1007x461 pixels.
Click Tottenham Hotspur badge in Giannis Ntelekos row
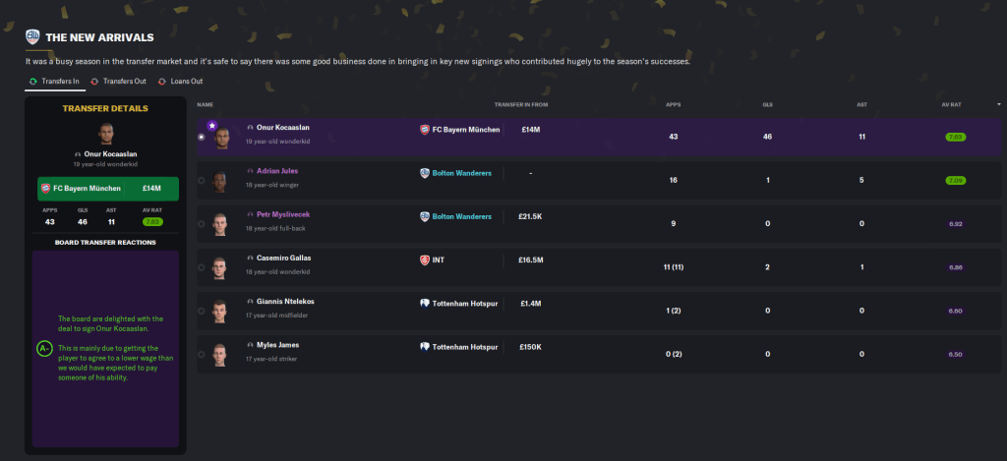coord(425,304)
